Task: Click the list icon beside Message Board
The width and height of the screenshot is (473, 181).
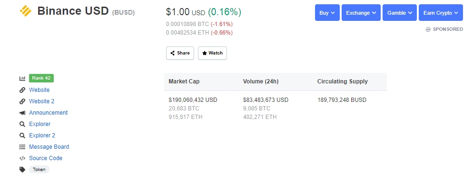Action: [x=22, y=147]
